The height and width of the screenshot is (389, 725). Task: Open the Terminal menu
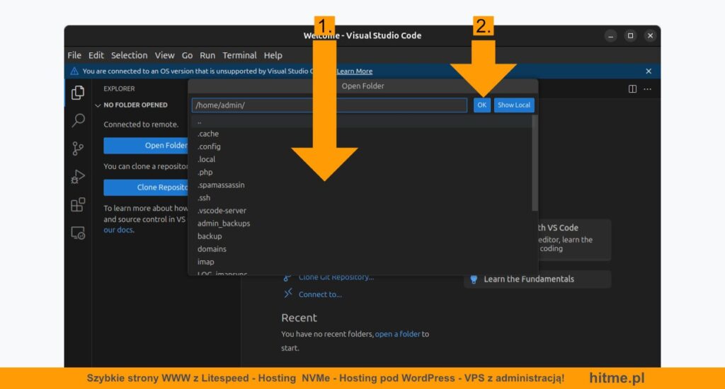click(x=239, y=55)
